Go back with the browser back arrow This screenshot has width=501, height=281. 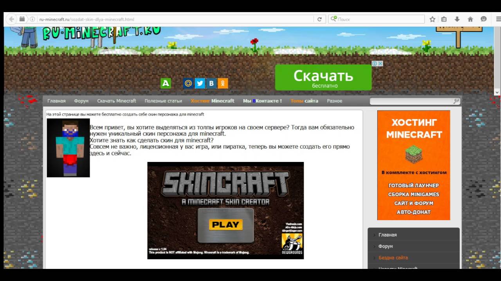click(11, 19)
